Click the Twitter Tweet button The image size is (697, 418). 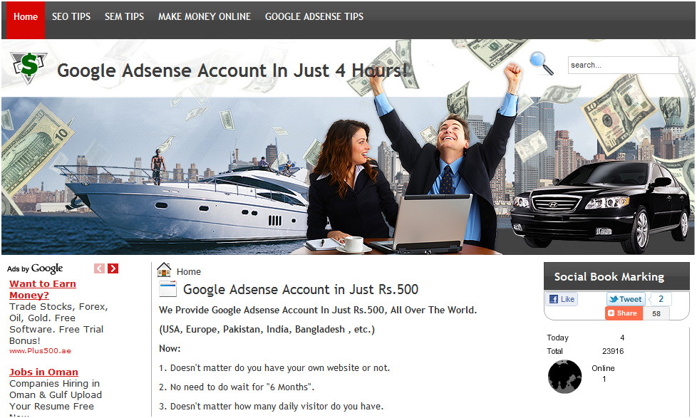626,299
